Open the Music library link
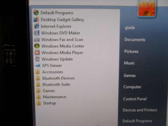The width and height of the screenshot is (168, 126). (x=129, y=63)
